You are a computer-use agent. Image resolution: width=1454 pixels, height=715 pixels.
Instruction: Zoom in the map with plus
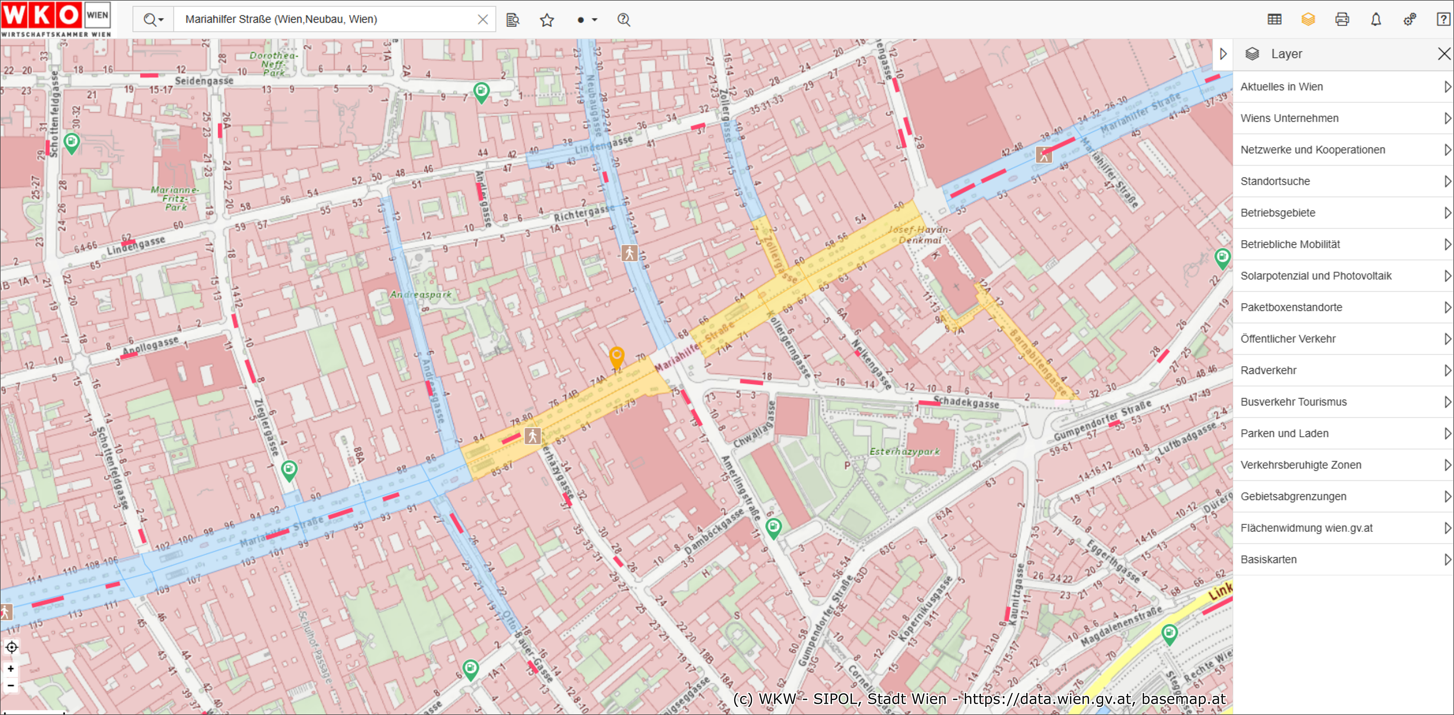[x=11, y=669]
